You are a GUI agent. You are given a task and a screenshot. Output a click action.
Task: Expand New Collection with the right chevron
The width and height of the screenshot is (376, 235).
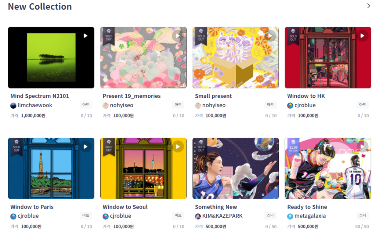click(x=369, y=6)
